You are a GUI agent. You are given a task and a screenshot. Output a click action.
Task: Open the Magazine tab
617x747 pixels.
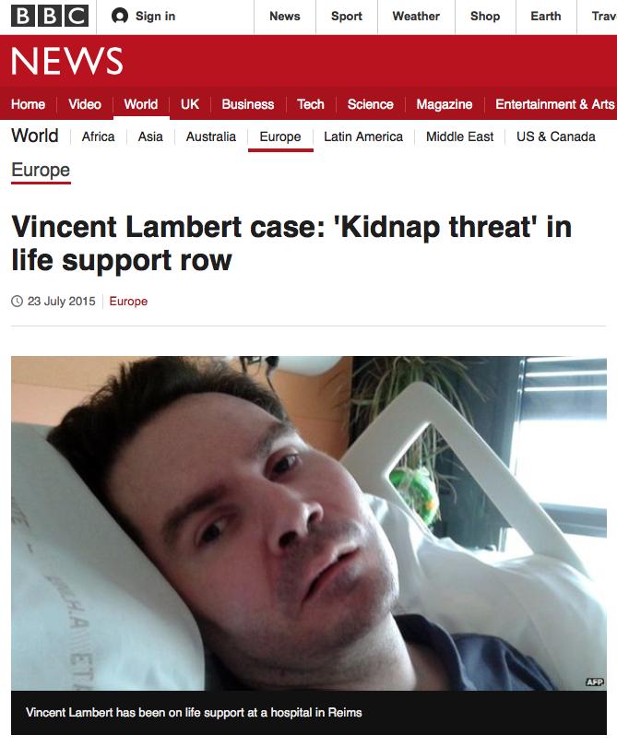coord(444,104)
